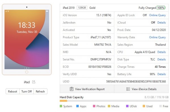Click the 128GB storage badge

click(x=82, y=8)
